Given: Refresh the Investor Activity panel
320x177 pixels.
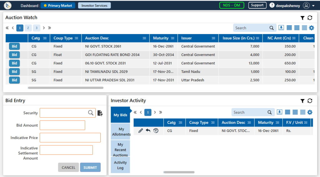Looking at the screenshot, I should click(x=310, y=101).
